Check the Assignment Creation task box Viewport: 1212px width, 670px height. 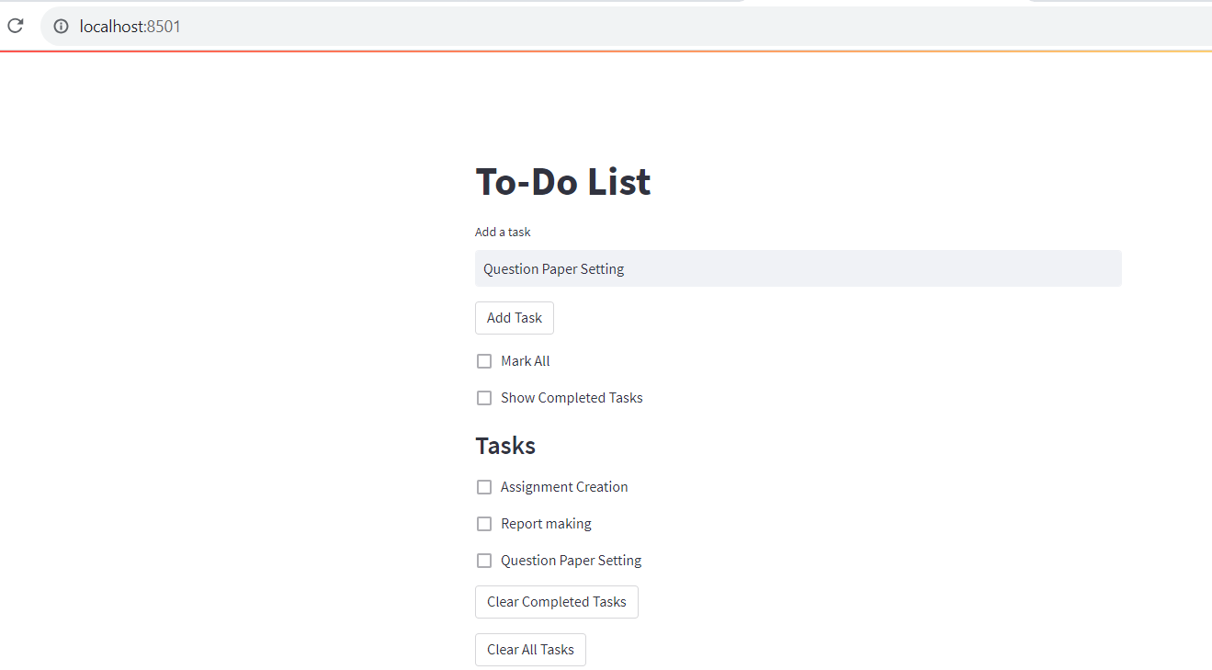484,487
